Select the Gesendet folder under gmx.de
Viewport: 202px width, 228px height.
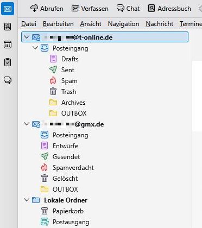tap(66, 157)
